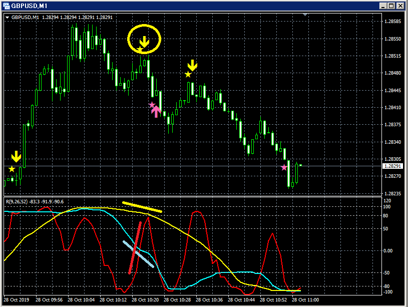Click the 28 Oct 10:28 time label

[x=177, y=299]
